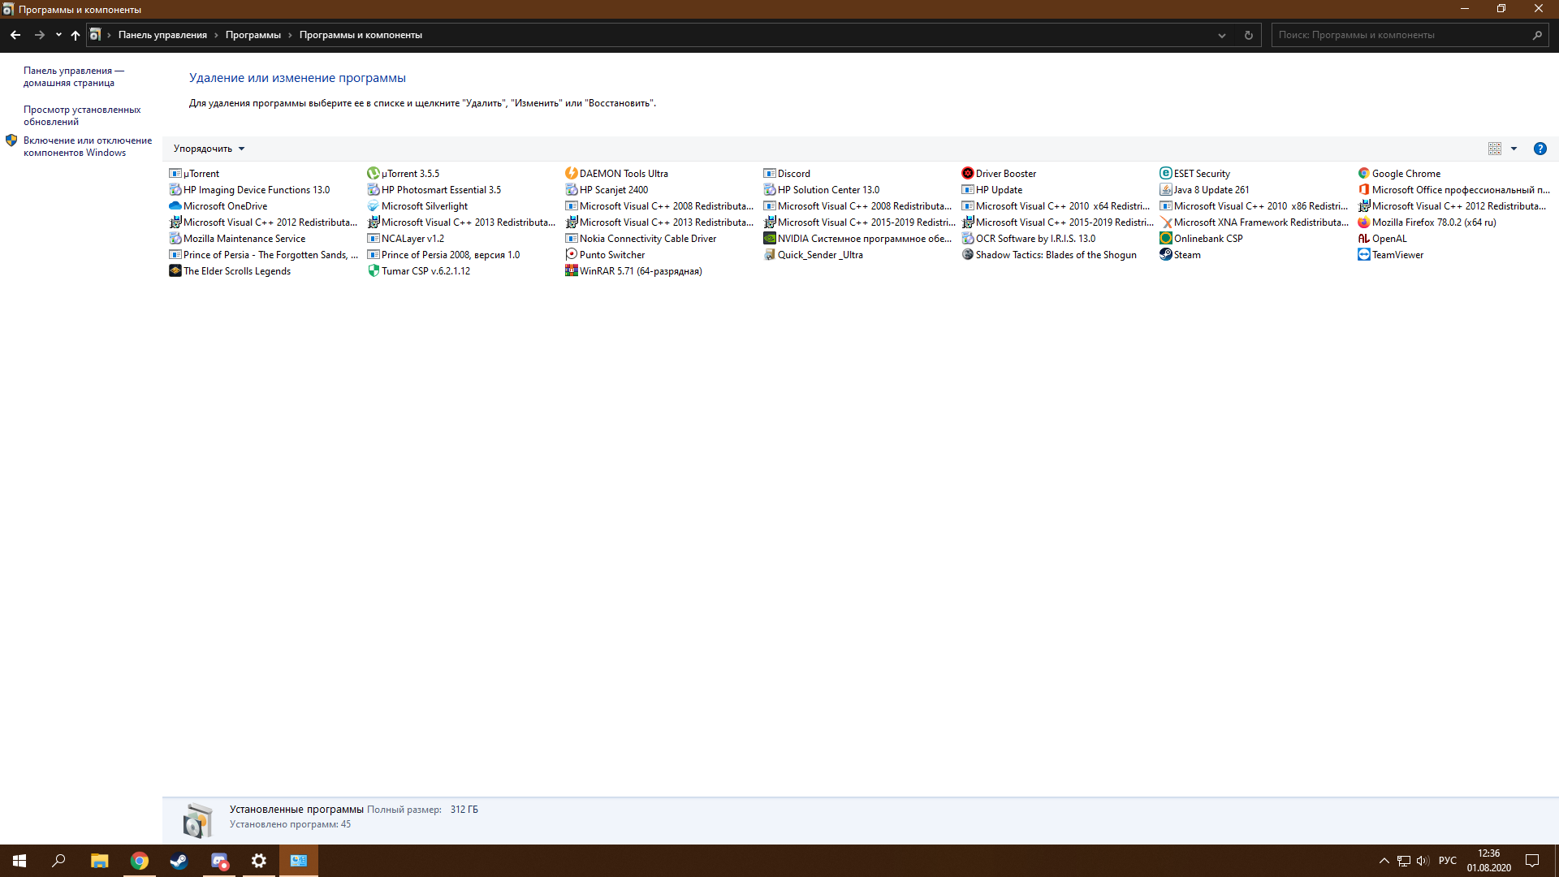Open Google Chrome application
1559x877 pixels.
pos(1407,174)
